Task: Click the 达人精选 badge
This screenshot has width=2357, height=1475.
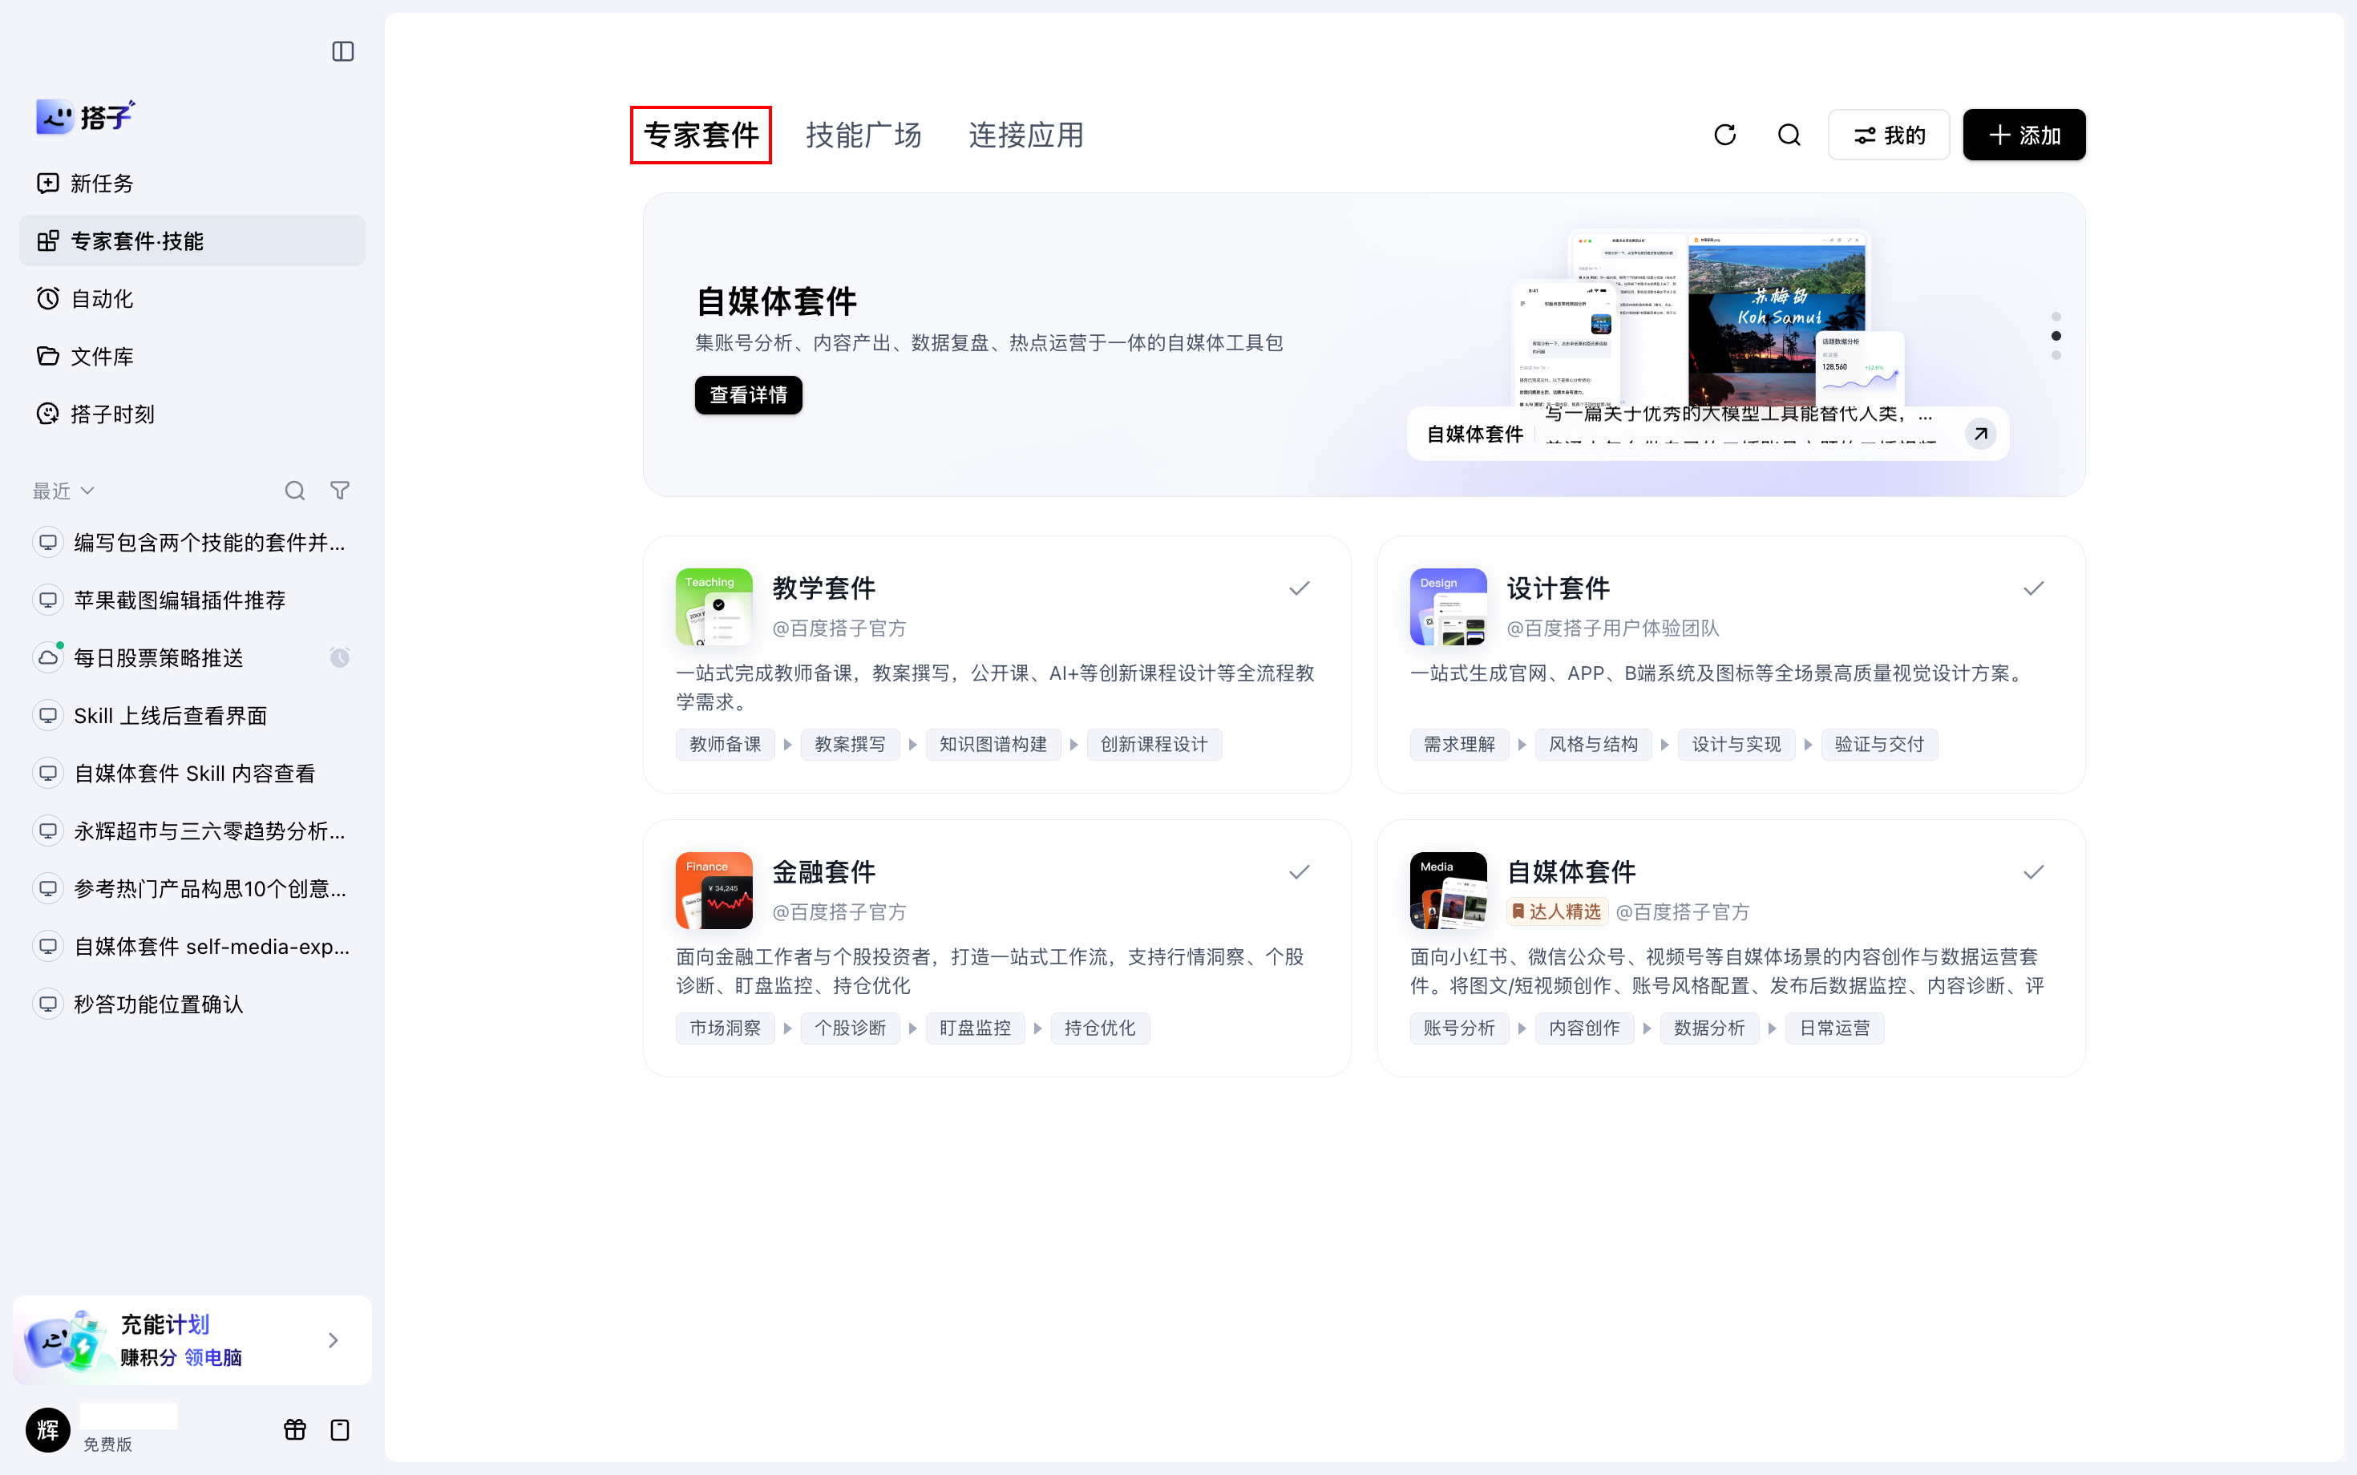Action: (1556, 912)
